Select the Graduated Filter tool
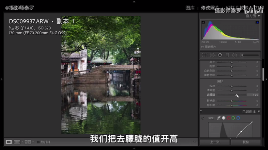Image resolution: width=268 pixels, height=150 pixels. pyautogui.click(x=227, y=55)
